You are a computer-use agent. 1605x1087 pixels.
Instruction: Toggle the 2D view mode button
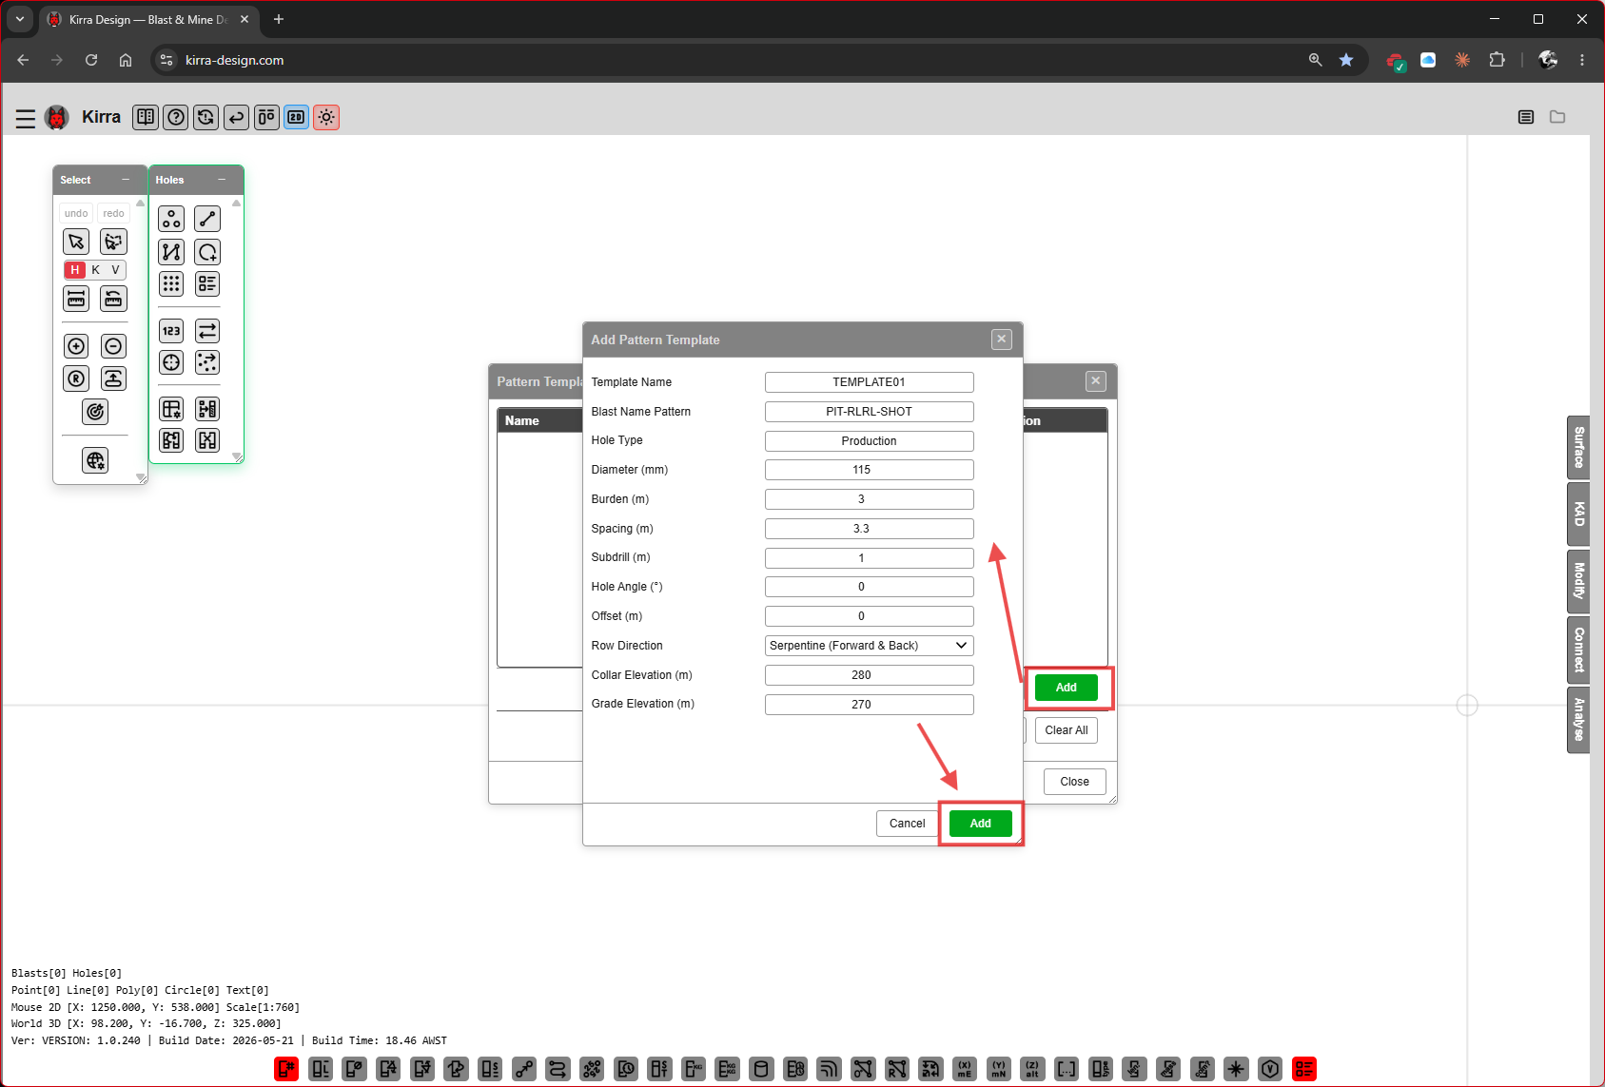click(x=297, y=117)
